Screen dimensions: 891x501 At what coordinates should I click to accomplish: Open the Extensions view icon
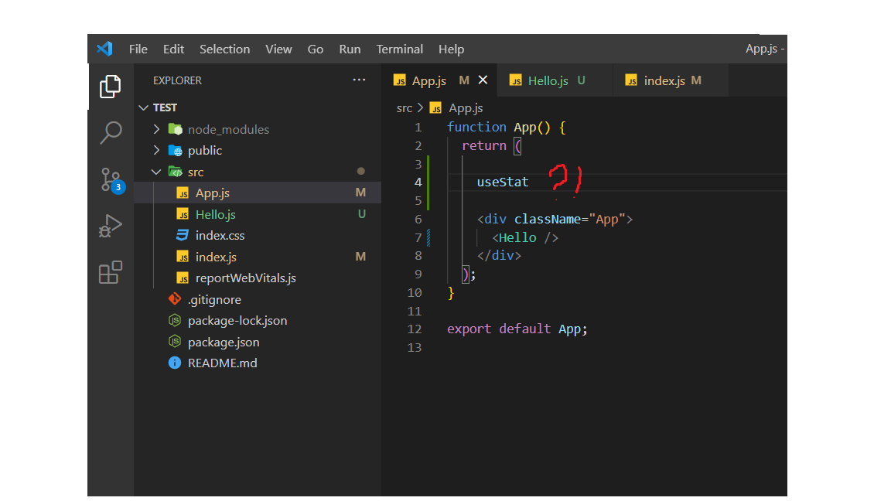(111, 272)
